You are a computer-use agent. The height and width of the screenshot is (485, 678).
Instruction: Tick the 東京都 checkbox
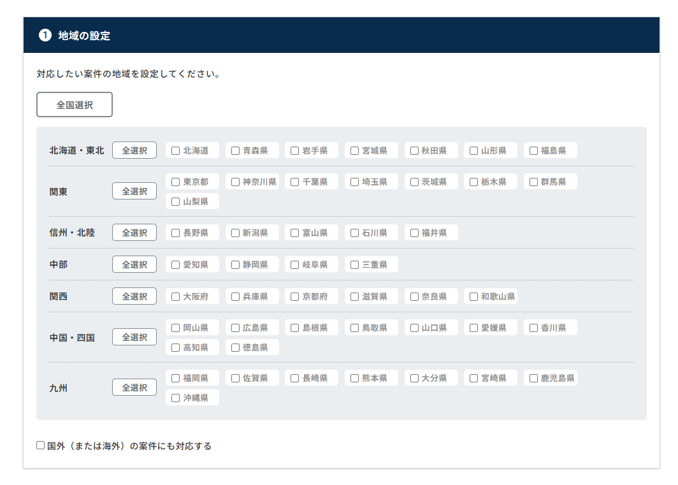pyautogui.click(x=176, y=182)
